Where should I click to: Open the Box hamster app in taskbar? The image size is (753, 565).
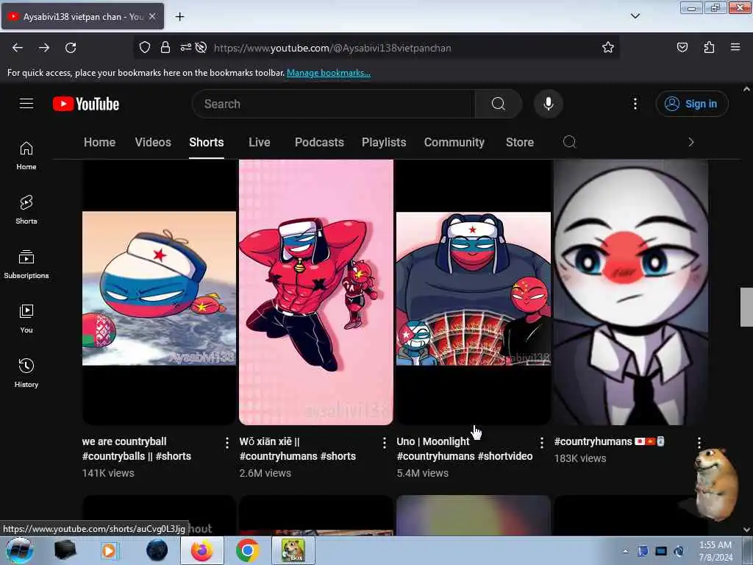coord(293,550)
